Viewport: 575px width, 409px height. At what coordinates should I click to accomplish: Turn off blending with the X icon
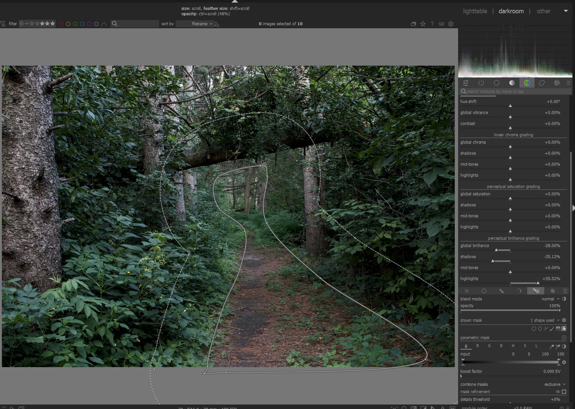[466, 291]
